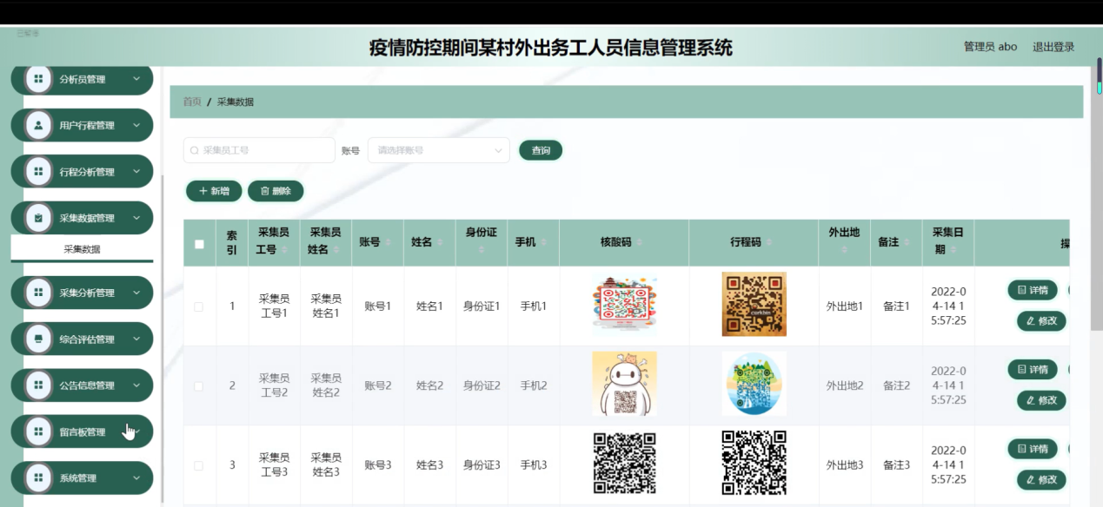Click the search magnifier icon in 采集员工号 field
1103x507 pixels.
click(195, 150)
